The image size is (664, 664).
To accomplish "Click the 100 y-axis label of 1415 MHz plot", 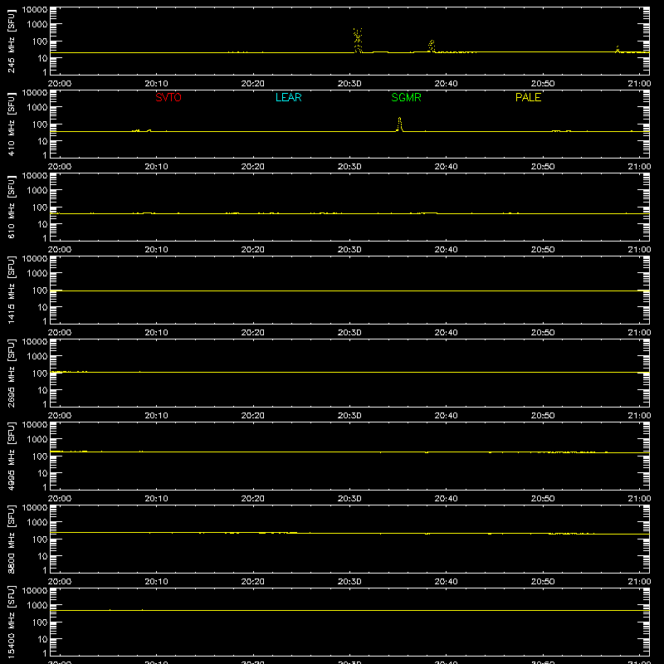I will 41,290.
